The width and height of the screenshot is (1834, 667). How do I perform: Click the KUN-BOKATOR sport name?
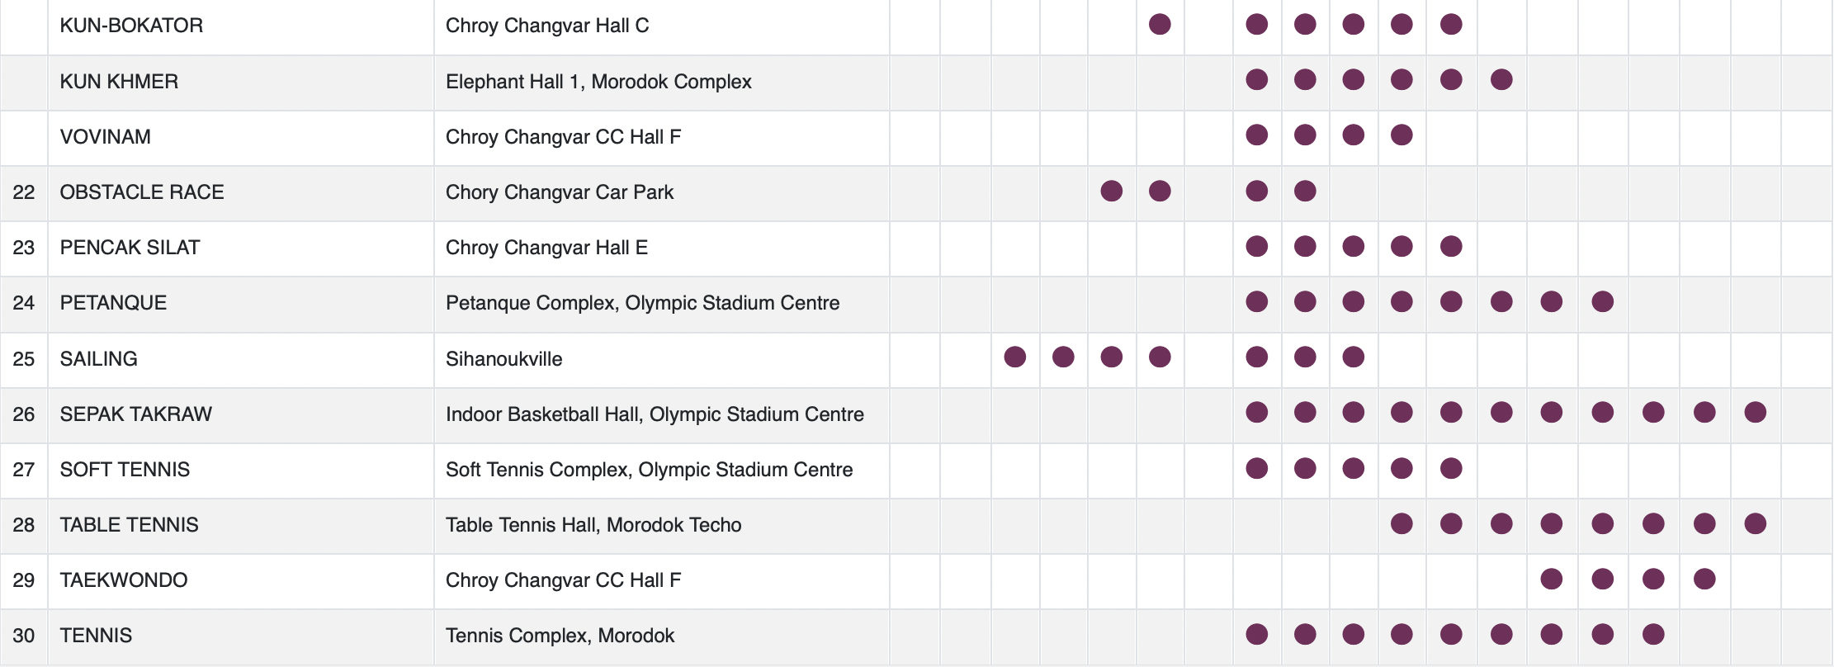pyautogui.click(x=131, y=26)
